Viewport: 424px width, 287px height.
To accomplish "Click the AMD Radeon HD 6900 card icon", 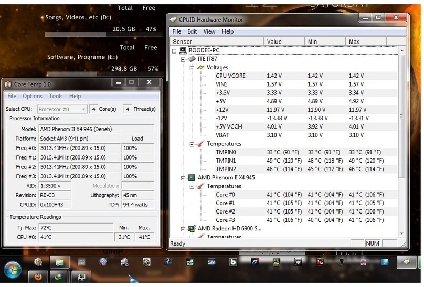I will coord(192,229).
